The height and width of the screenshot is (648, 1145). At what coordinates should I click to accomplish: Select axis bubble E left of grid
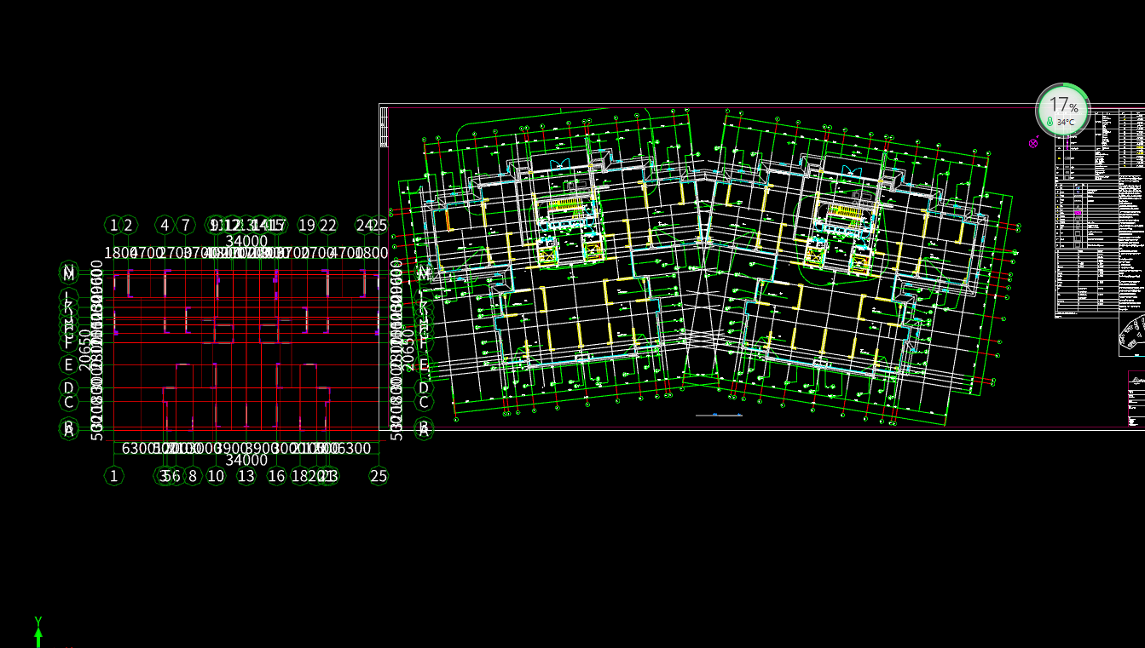[68, 365]
